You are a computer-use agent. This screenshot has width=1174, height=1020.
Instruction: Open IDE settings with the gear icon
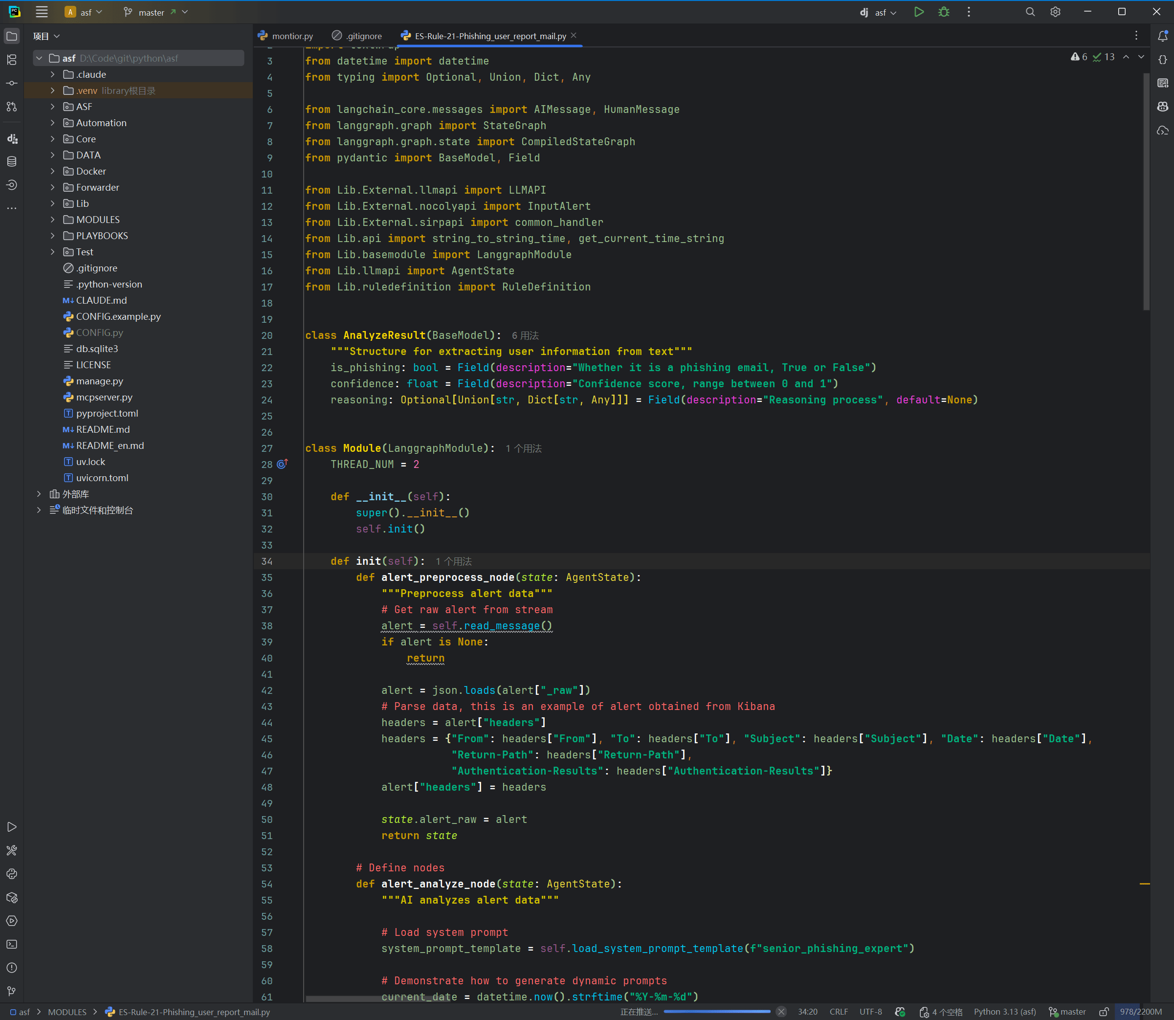coord(1055,11)
